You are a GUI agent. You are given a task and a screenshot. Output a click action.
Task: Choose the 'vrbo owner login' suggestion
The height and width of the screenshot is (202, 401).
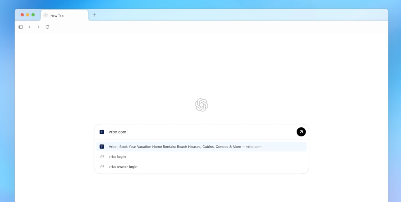123,167
